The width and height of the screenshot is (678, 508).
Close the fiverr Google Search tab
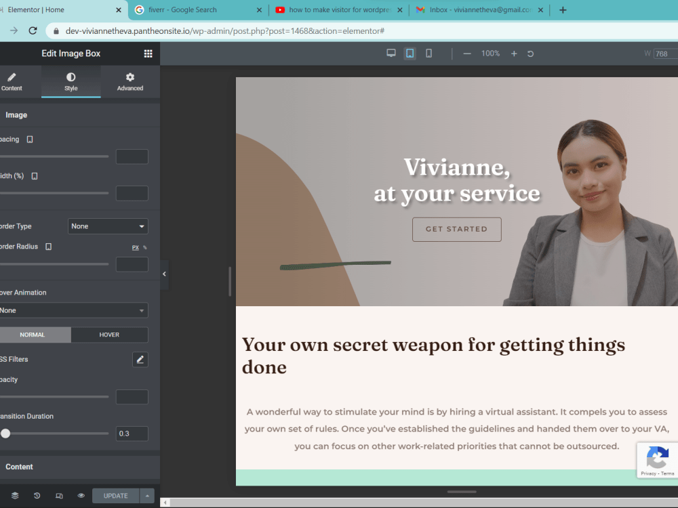coord(259,10)
